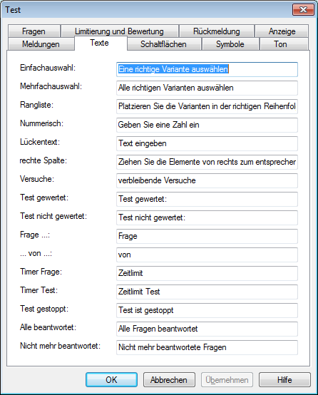Close the Test dialog window

tap(303, 10)
